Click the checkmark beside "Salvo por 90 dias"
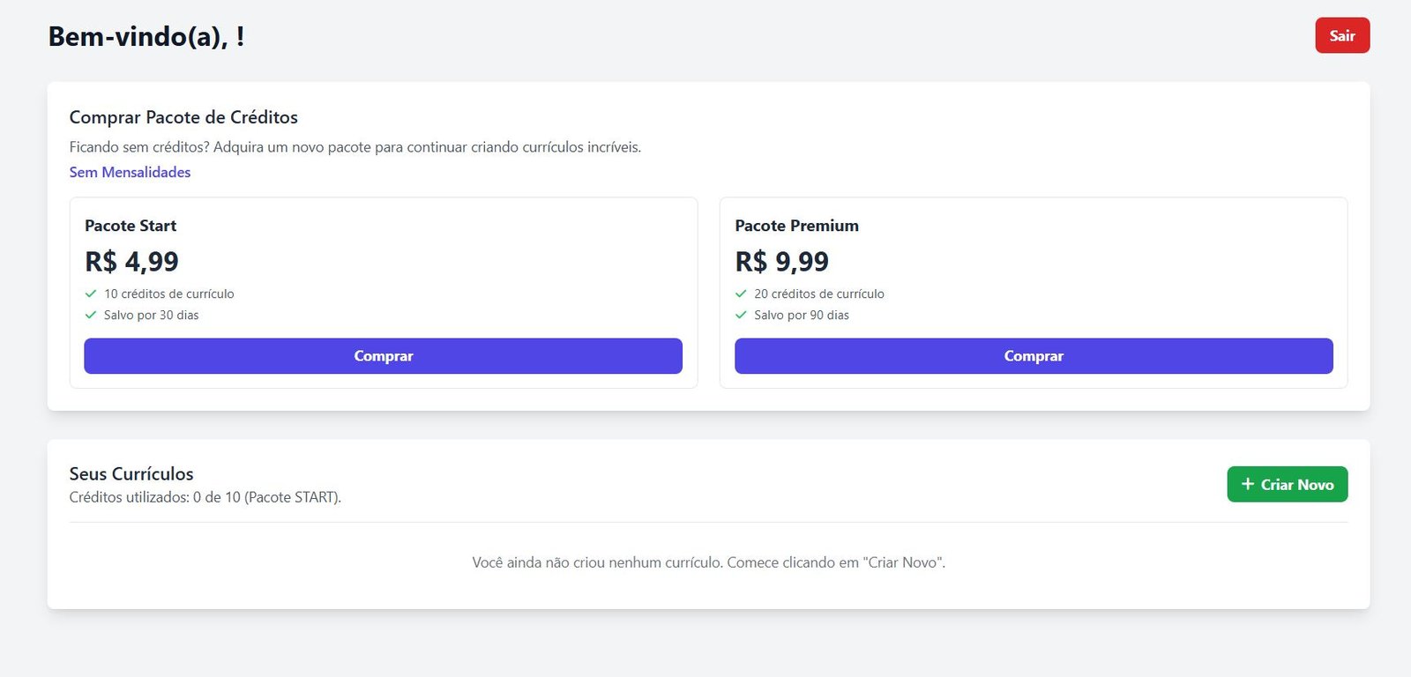 click(741, 315)
